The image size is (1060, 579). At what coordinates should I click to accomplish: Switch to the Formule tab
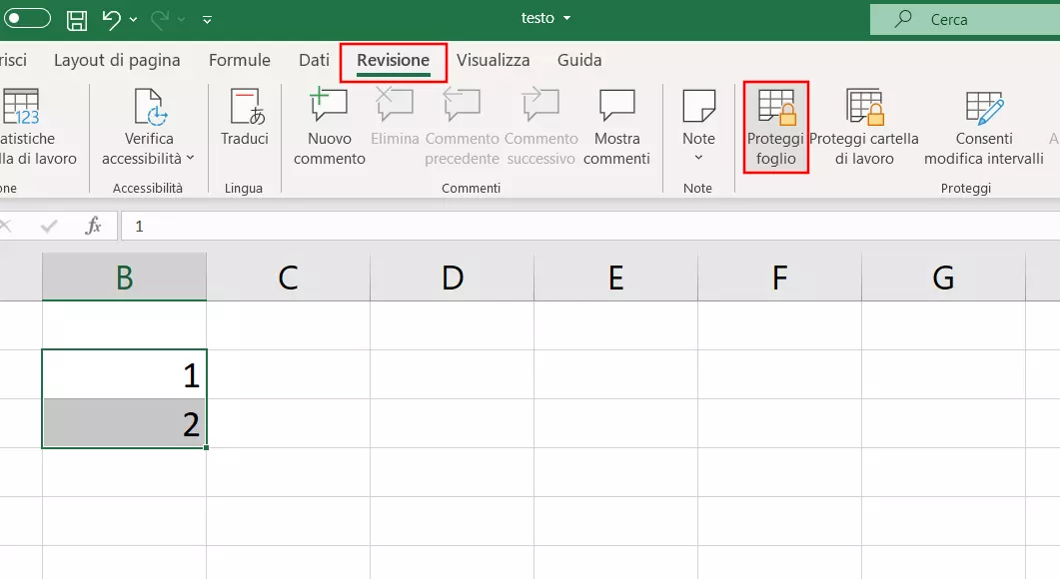click(x=240, y=60)
